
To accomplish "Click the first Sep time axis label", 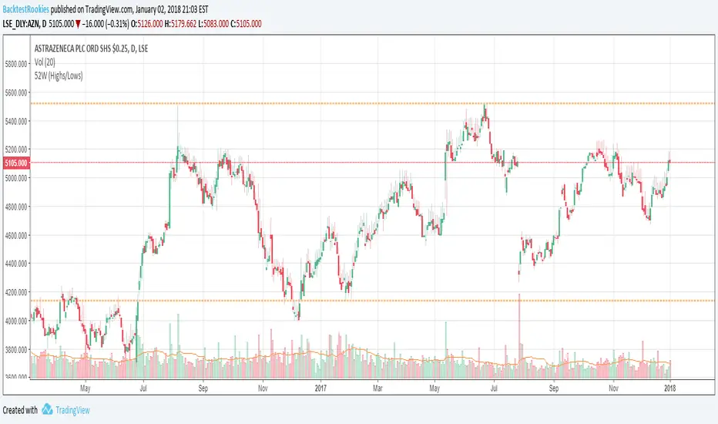I will click(203, 389).
